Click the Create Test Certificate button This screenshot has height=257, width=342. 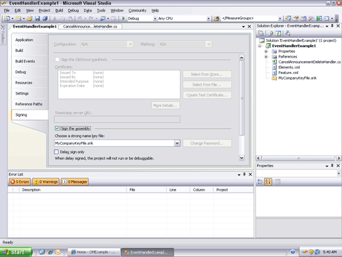point(207,95)
